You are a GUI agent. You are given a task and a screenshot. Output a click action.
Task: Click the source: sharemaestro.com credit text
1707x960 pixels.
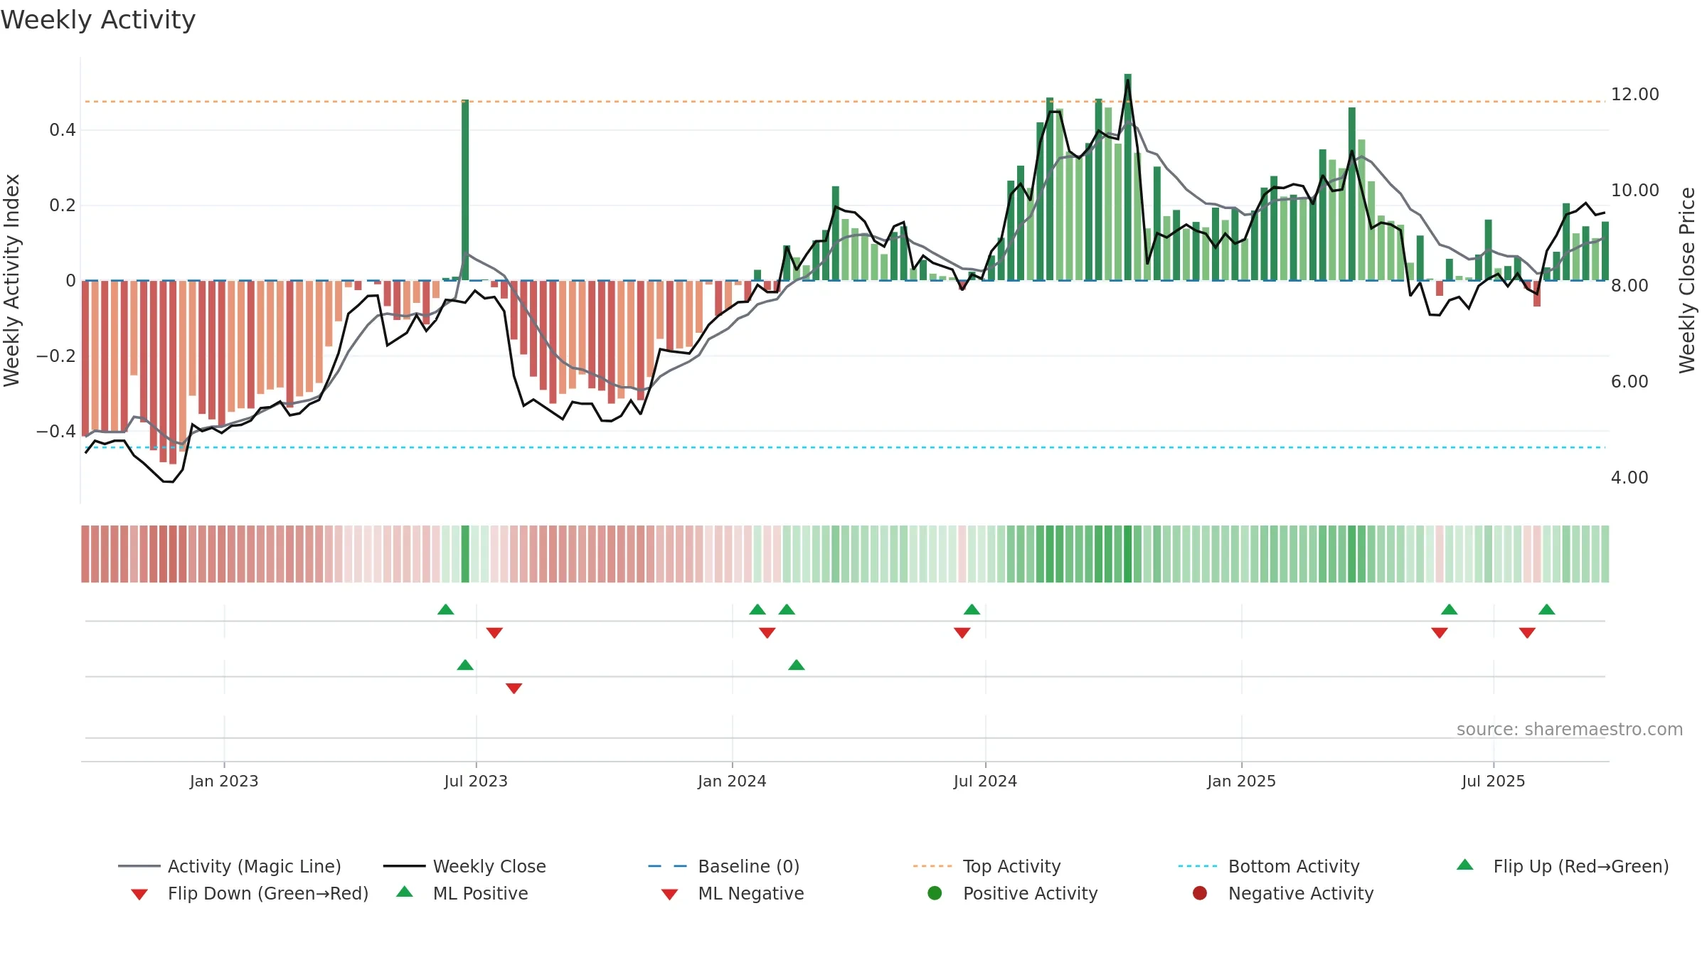[x=1569, y=730]
